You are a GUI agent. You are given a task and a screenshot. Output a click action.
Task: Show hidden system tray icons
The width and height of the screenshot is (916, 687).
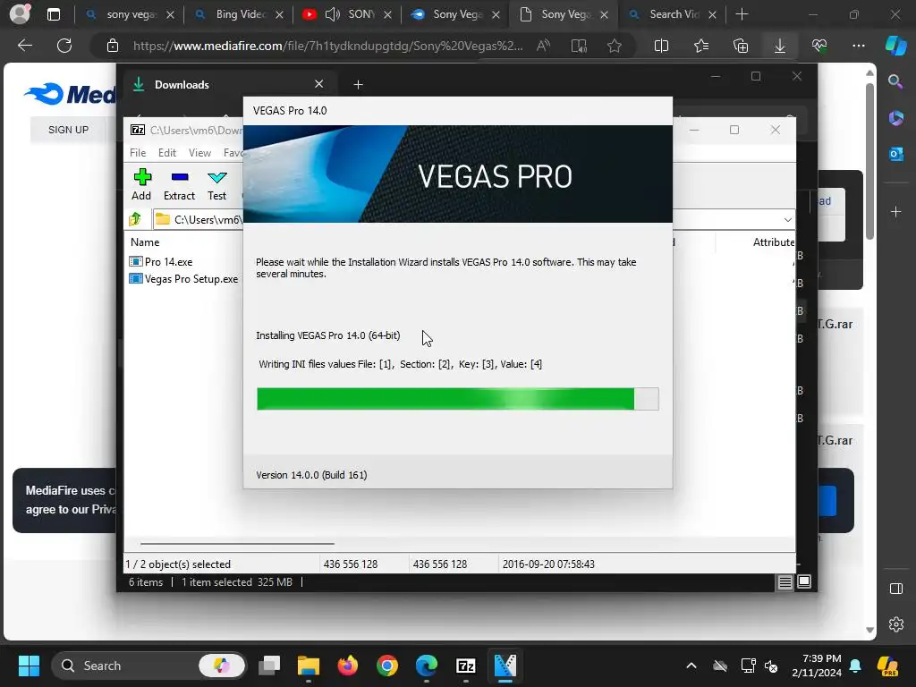[x=691, y=666]
